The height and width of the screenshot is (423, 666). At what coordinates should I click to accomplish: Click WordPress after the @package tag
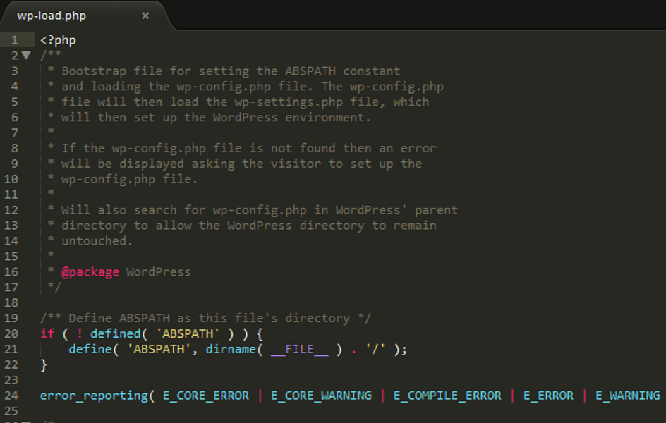coord(158,271)
